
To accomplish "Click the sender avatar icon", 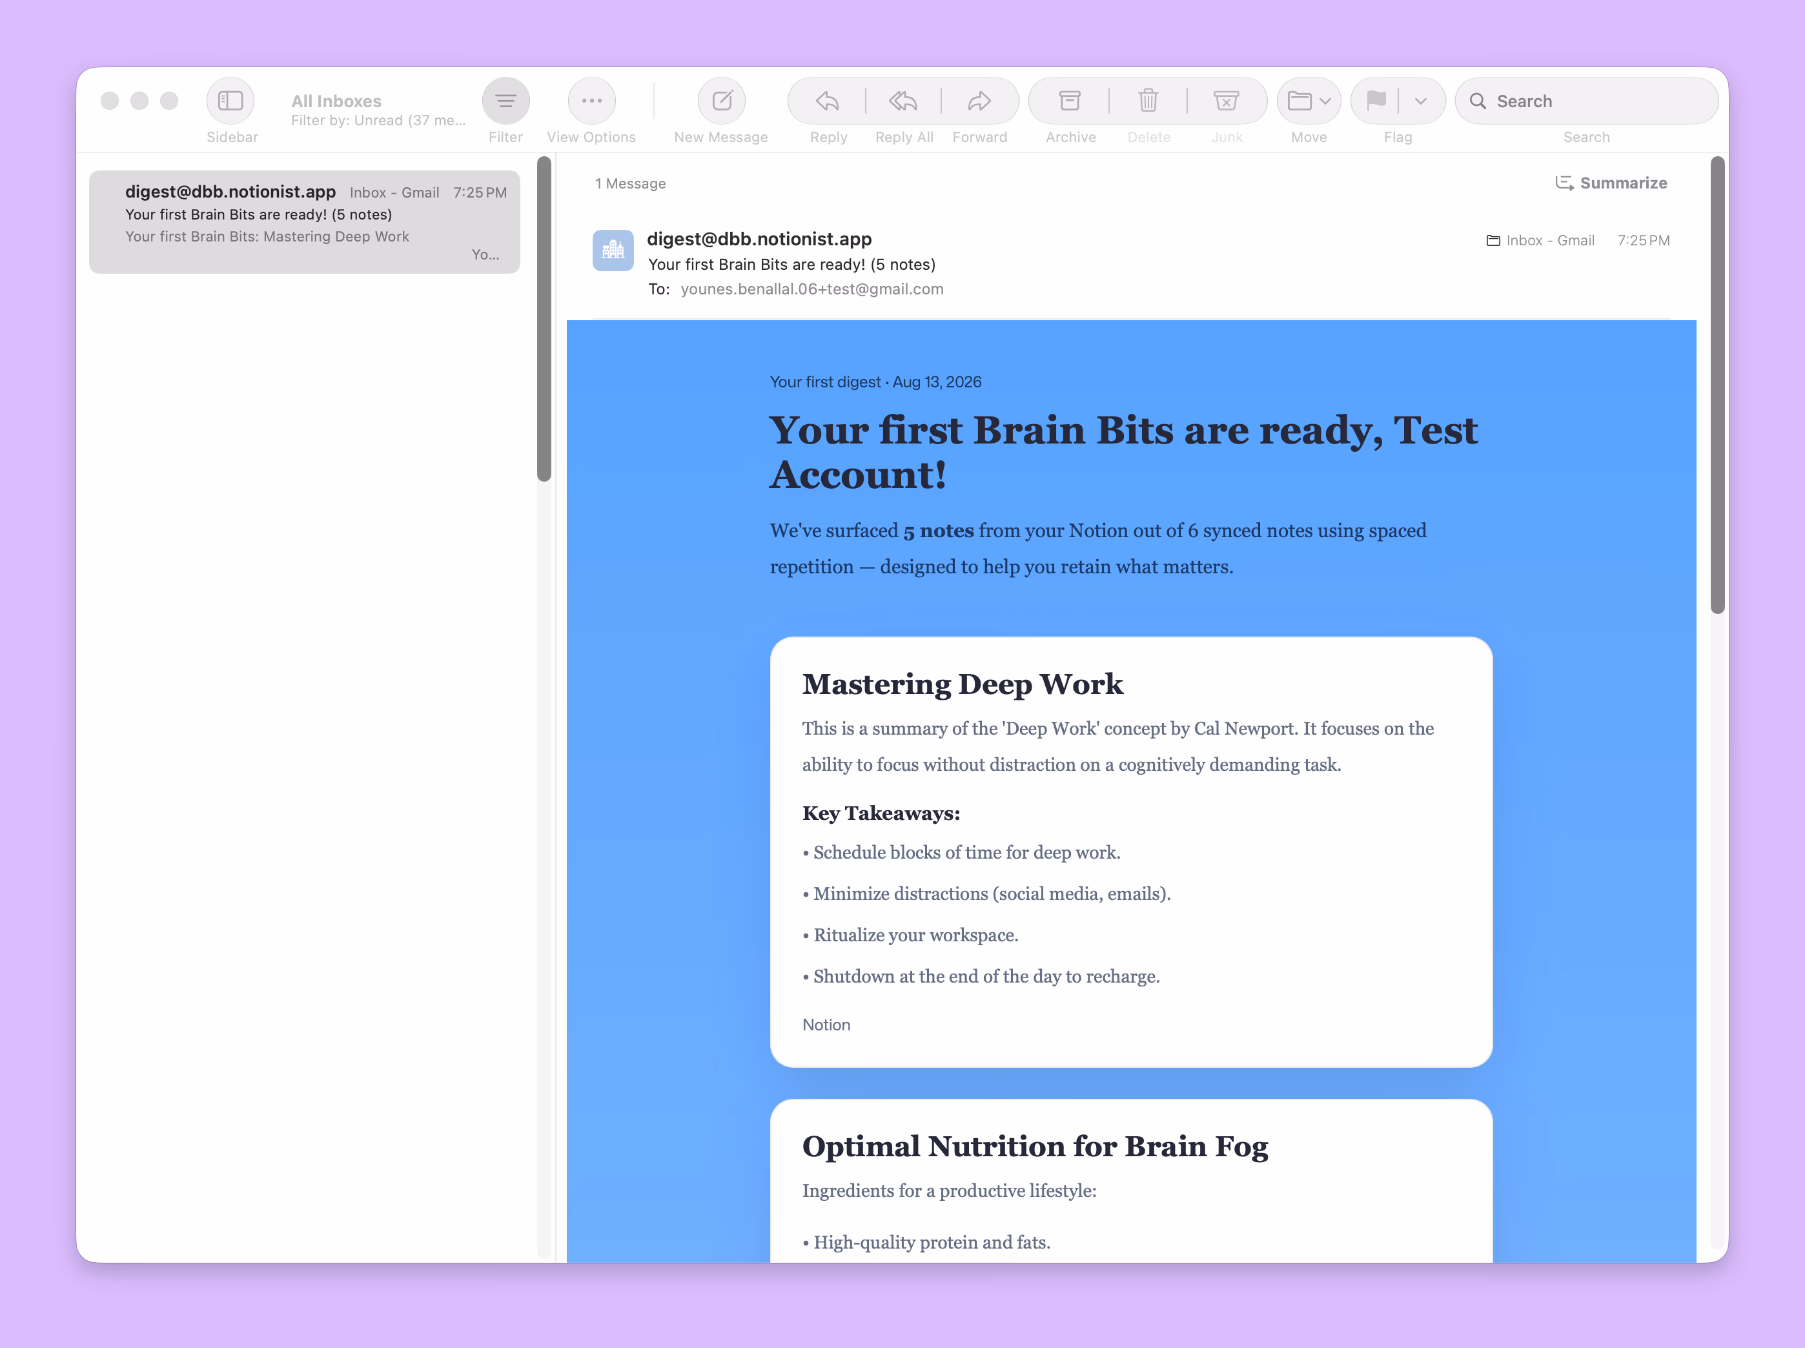I will 613,250.
